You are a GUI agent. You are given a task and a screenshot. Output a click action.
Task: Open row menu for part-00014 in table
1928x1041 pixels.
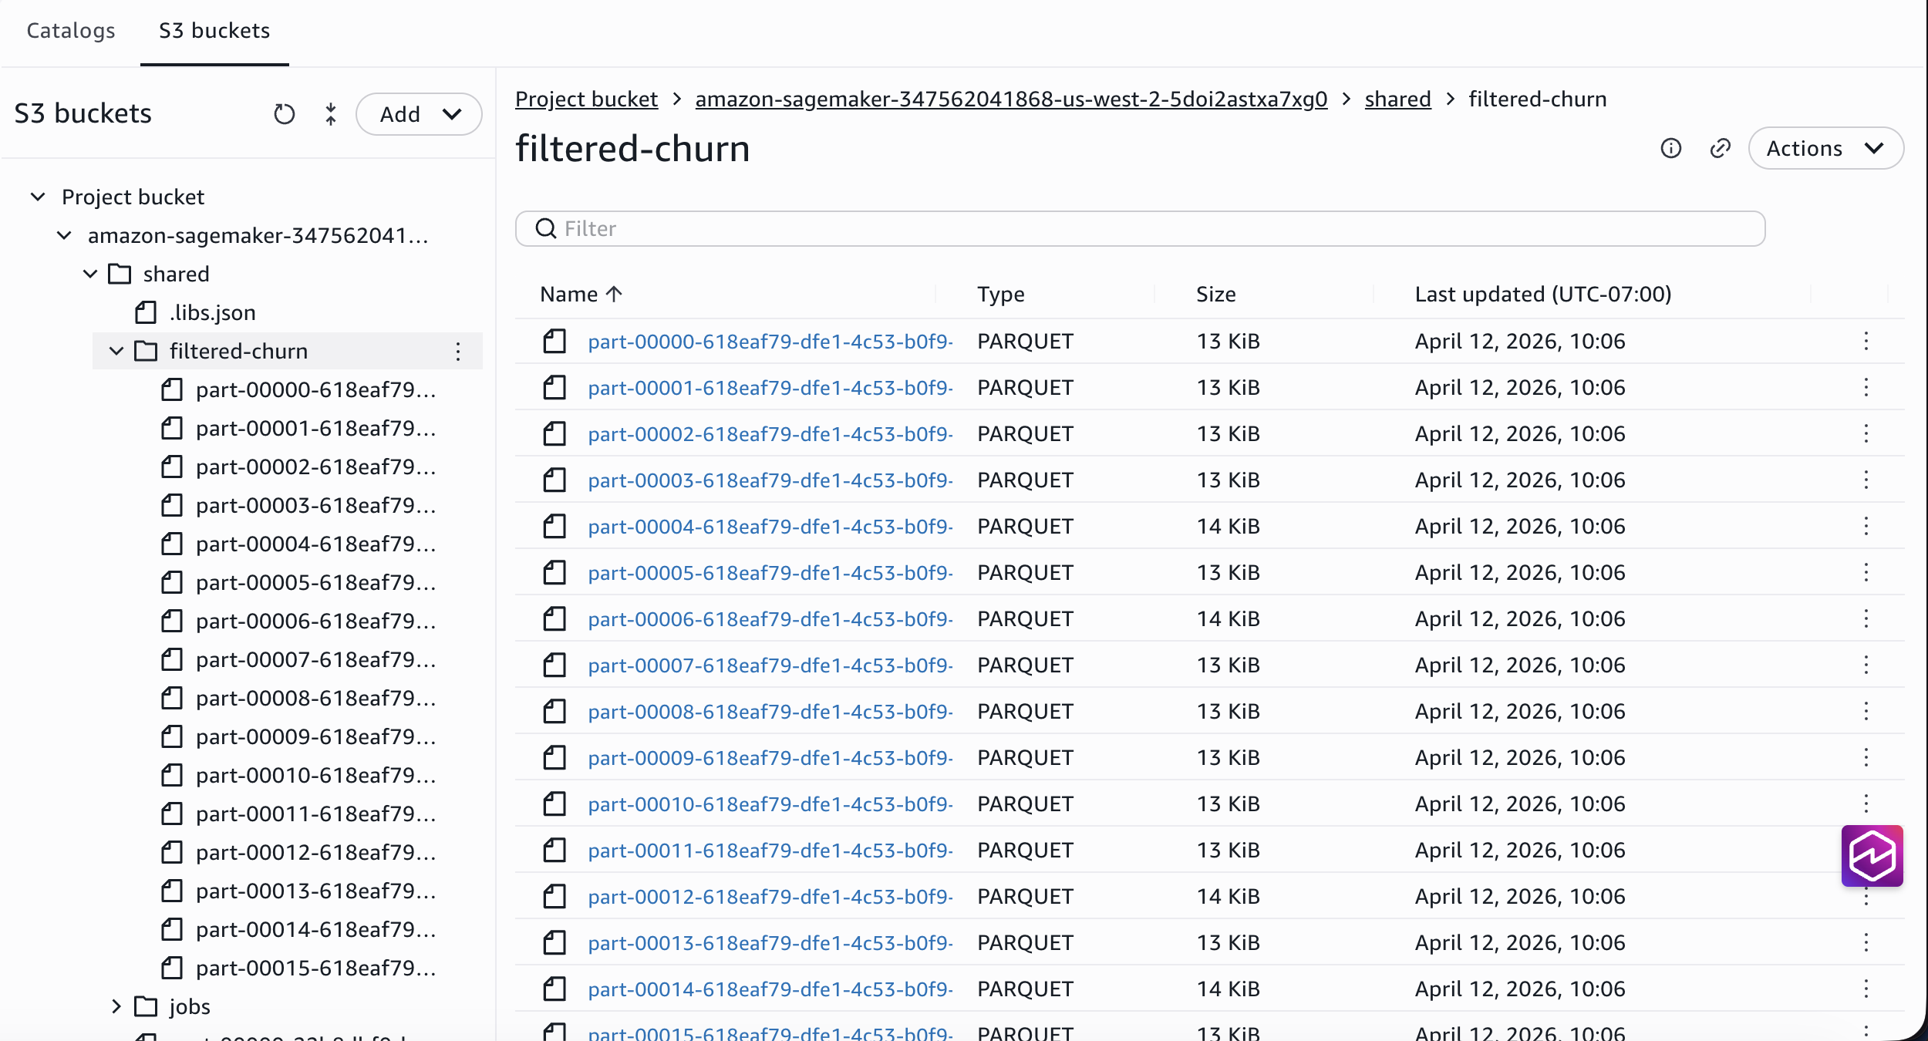[1866, 989]
